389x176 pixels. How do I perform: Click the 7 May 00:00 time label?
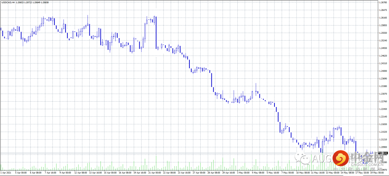[288, 172]
